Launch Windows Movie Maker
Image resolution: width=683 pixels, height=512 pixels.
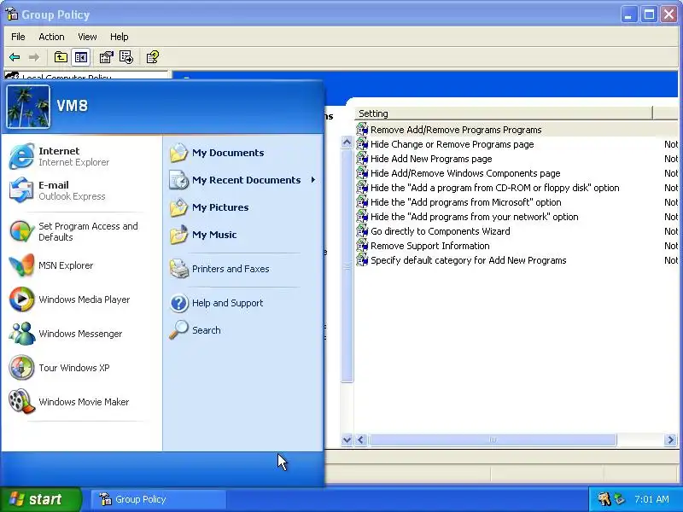pos(80,402)
